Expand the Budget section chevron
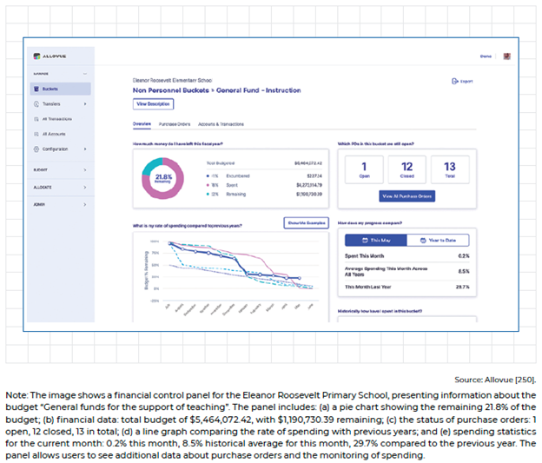Viewport: 542px width, 463px height. point(85,170)
